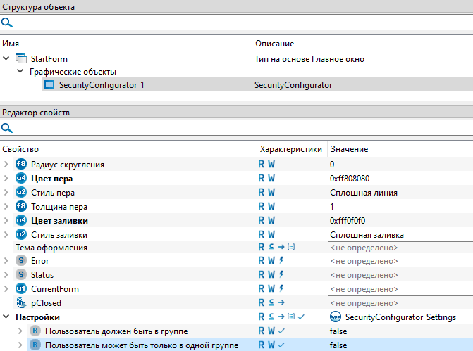Click the f8 type icon beside Радиус скругления

20,165
